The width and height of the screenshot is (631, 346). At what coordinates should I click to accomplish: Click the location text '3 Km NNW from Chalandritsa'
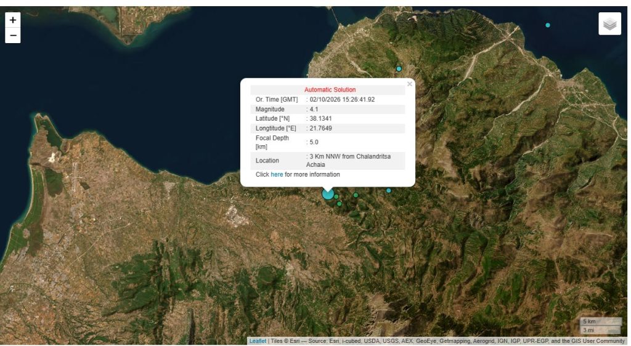tap(350, 156)
